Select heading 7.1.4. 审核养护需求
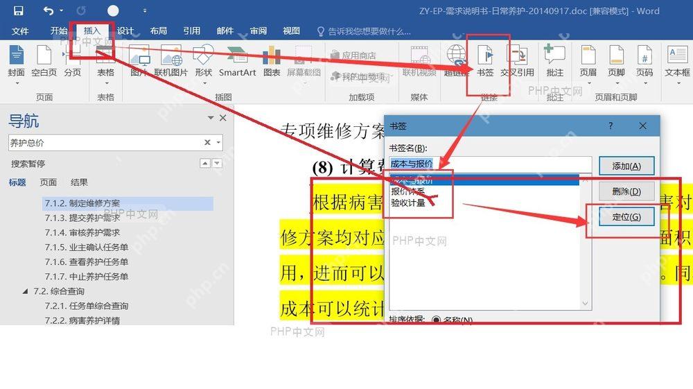Screen dimensions: 693x389 pos(82,232)
